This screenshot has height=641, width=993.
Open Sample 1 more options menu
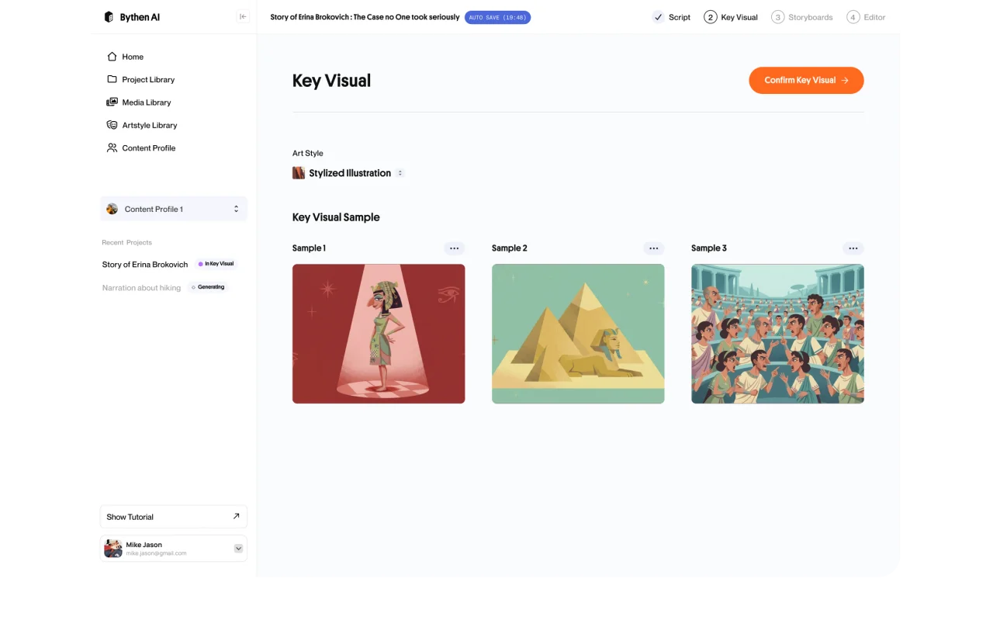pos(455,248)
